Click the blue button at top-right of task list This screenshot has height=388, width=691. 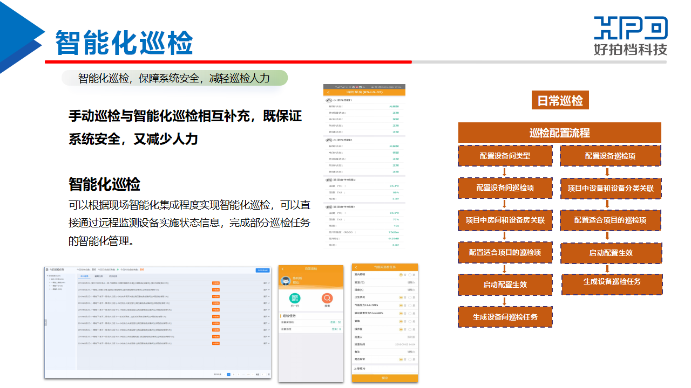pos(262,270)
